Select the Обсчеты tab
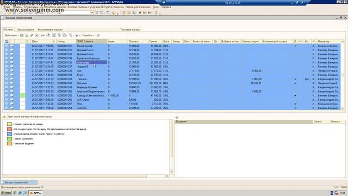This screenshot has width=348, height=196. [x=9, y=29]
